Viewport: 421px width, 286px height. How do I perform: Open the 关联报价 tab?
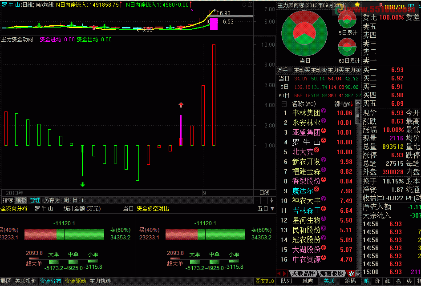(25, 281)
